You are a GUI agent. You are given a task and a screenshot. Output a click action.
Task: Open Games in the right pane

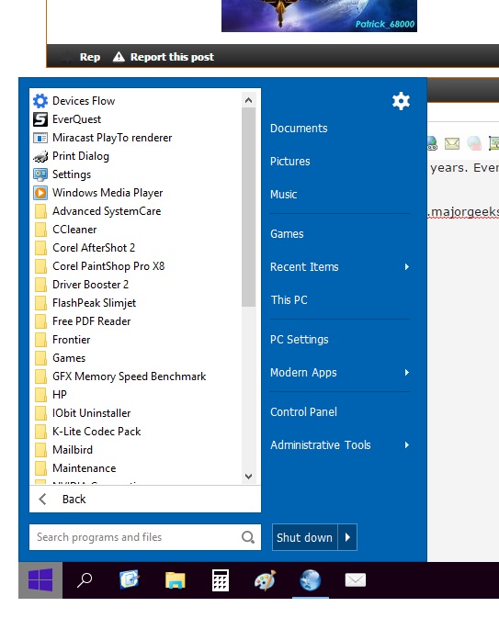tap(287, 234)
